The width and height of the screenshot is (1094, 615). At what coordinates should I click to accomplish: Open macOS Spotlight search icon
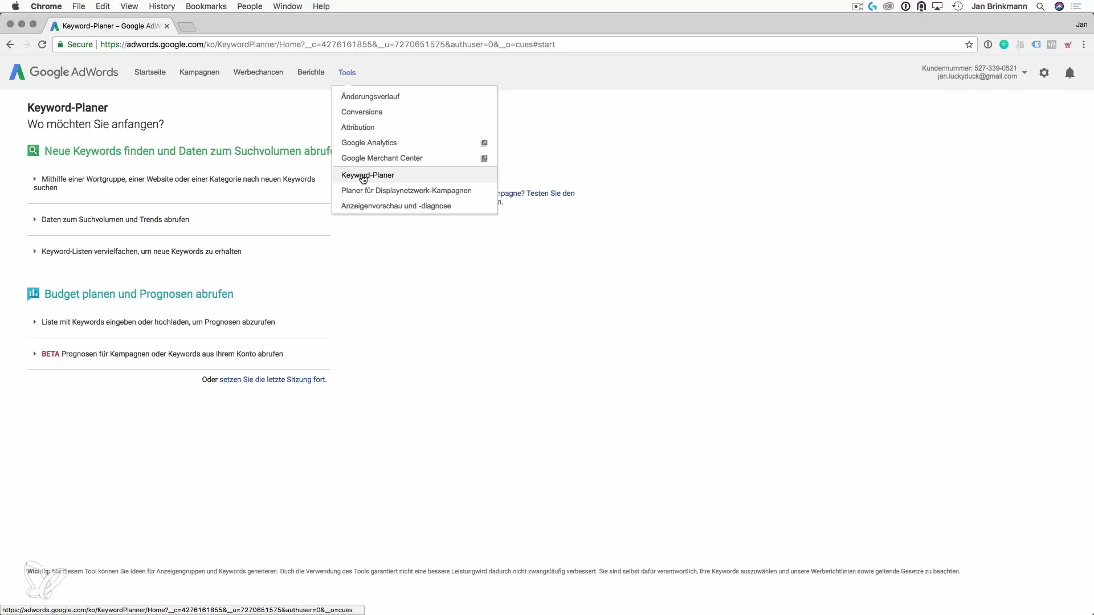point(1040,6)
